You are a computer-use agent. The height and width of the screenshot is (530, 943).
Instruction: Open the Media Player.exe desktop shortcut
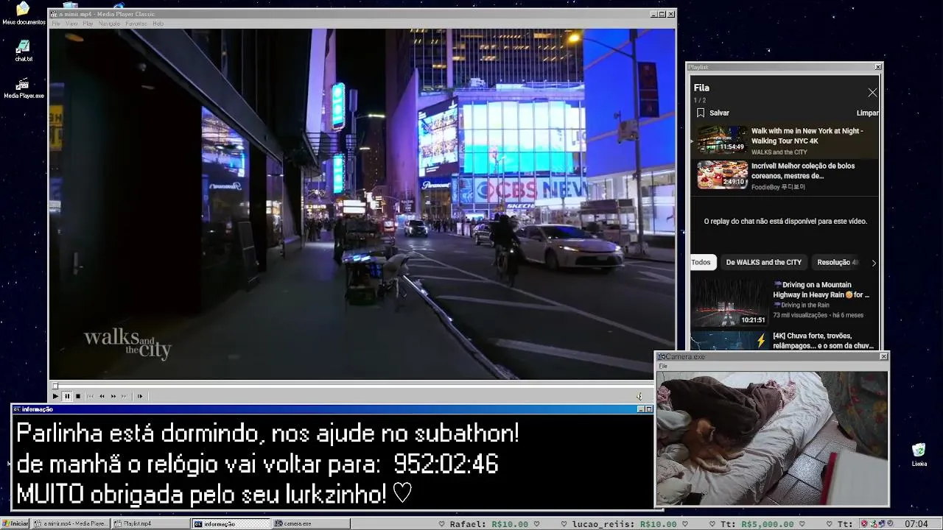coord(24,87)
